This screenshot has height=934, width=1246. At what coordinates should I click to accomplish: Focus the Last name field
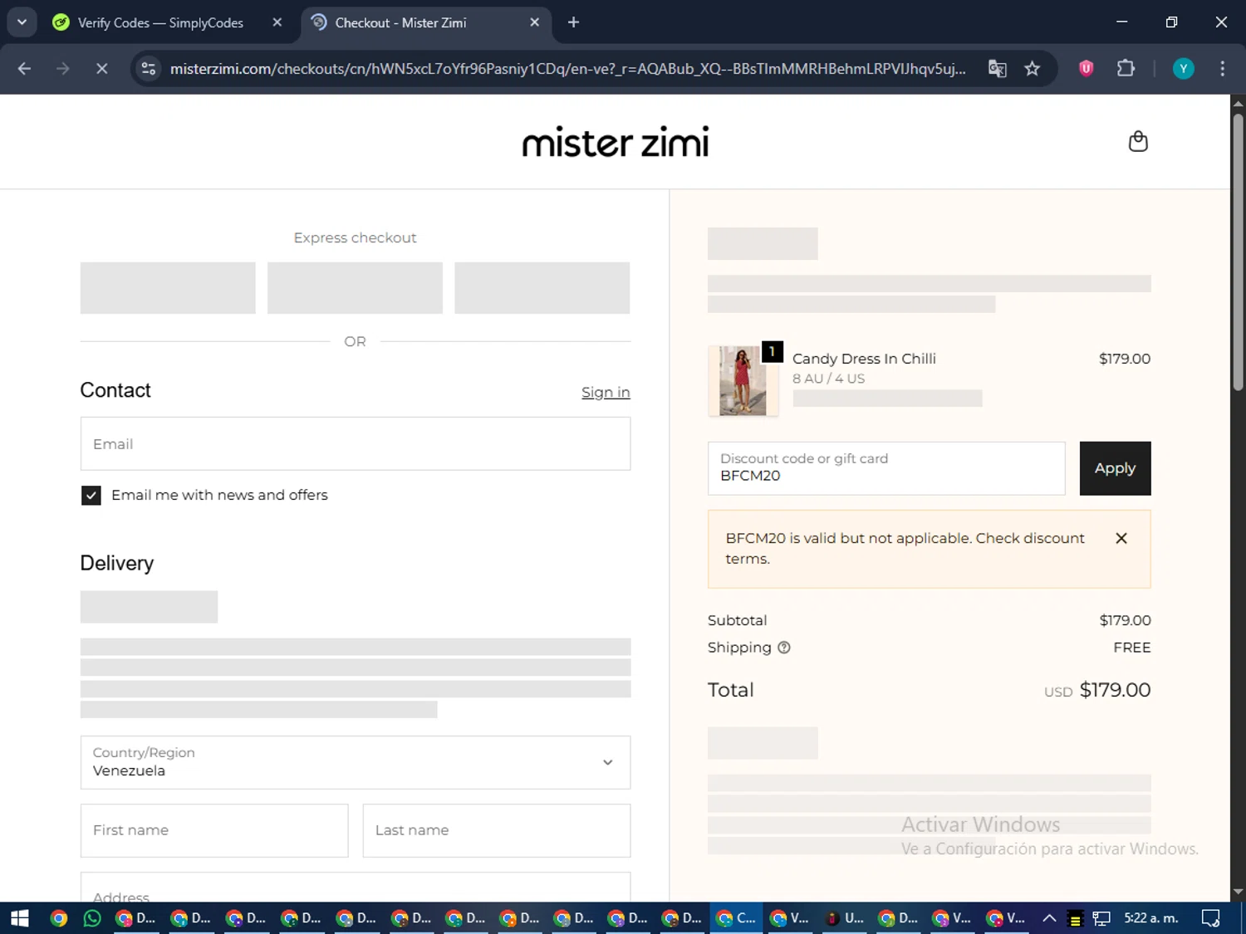point(497,830)
